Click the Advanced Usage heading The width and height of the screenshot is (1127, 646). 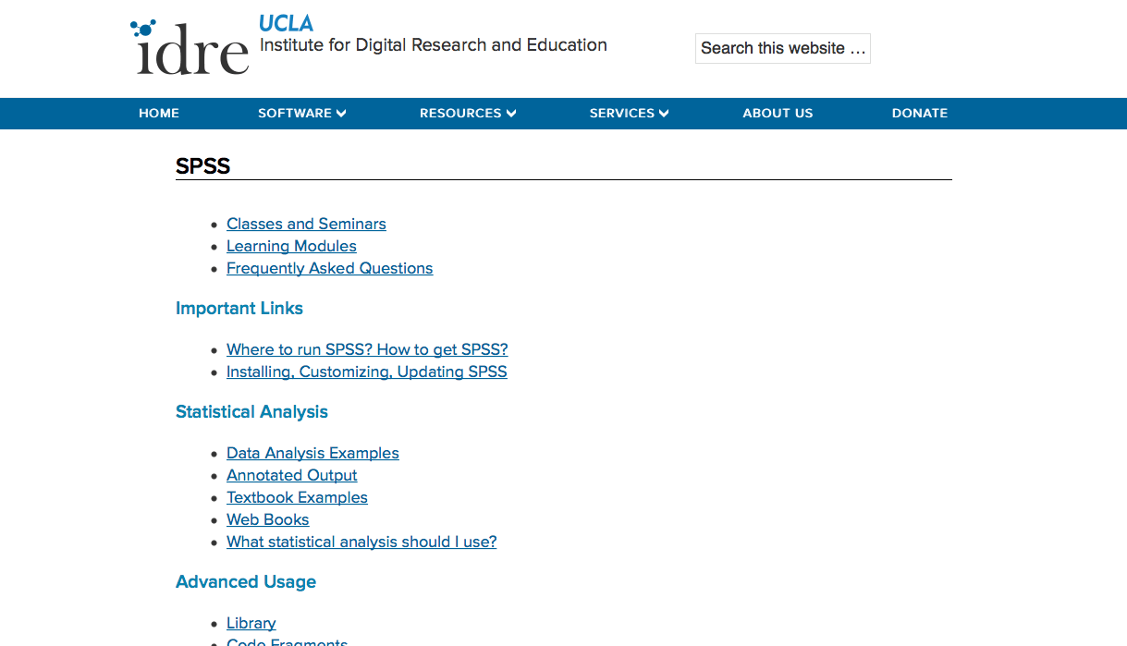(246, 582)
